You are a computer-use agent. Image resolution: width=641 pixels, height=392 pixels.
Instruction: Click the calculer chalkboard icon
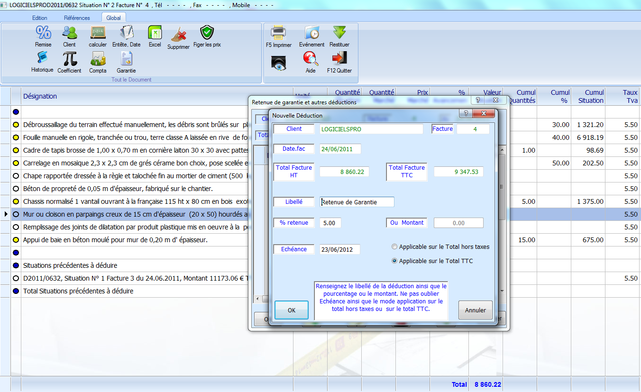click(98, 33)
